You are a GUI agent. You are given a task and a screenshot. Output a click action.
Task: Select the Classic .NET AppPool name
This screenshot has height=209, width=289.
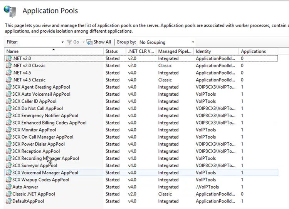(34, 194)
